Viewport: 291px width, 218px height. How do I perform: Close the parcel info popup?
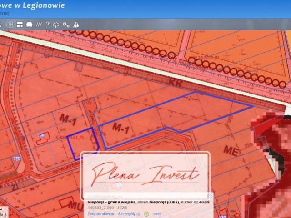209,196
